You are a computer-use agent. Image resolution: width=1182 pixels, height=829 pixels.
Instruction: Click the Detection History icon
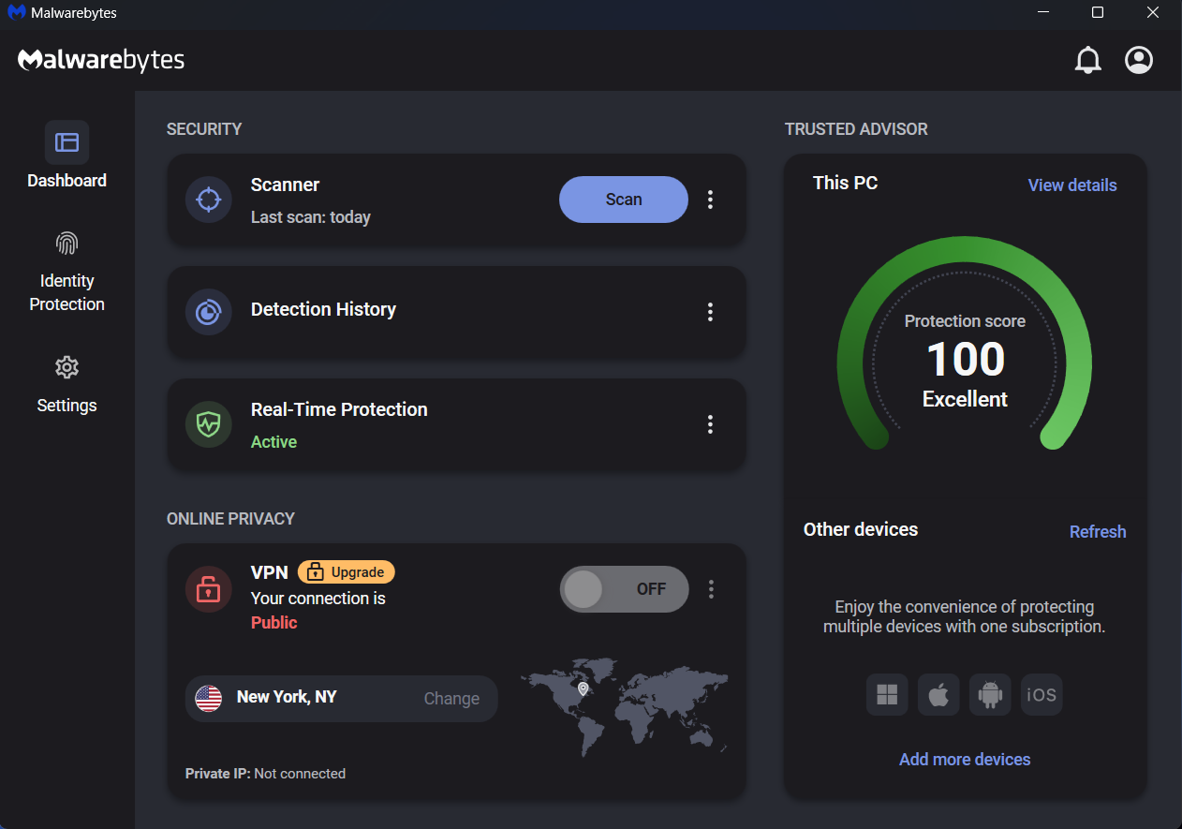tap(208, 312)
